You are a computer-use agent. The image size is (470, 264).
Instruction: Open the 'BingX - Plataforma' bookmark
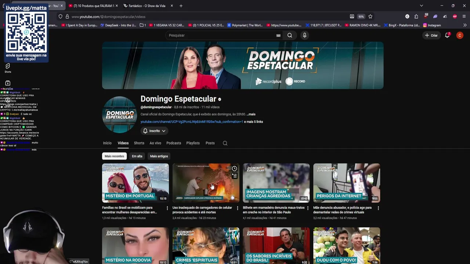tap(402, 25)
